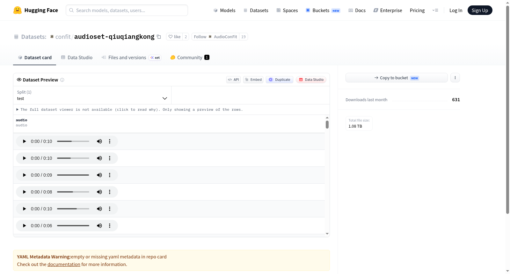The width and height of the screenshot is (510, 274).
Task: Click the followers count 19
Action: (x=244, y=37)
